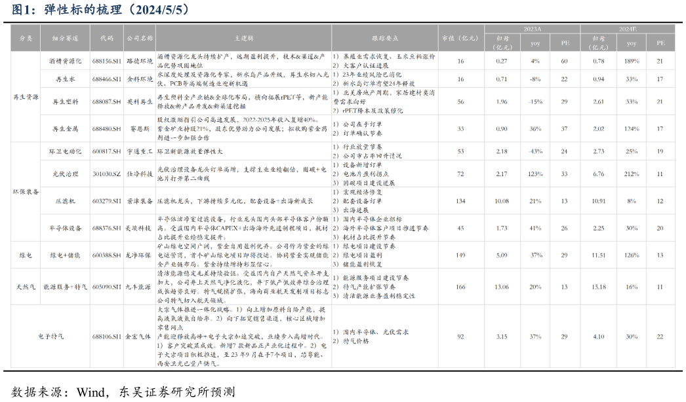Select company name '英科再生'
Screen dimensions: 686x402
pyautogui.click(x=140, y=102)
